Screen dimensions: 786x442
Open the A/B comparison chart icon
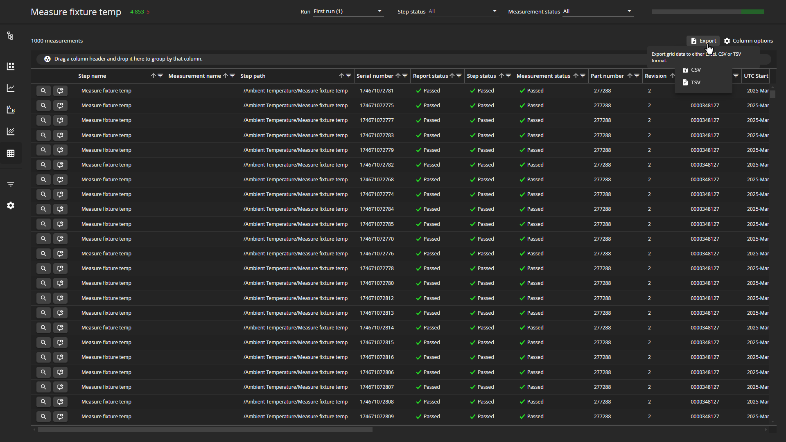[x=11, y=110]
